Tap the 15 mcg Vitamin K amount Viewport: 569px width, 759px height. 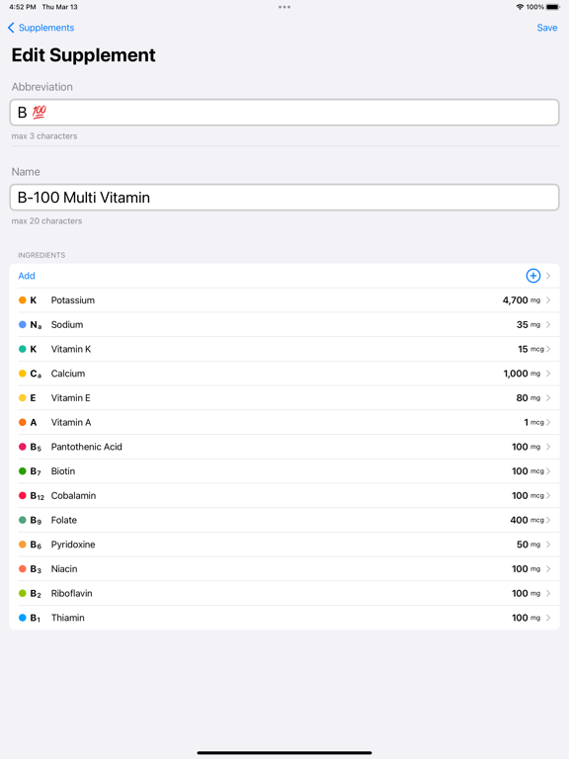tap(530, 349)
